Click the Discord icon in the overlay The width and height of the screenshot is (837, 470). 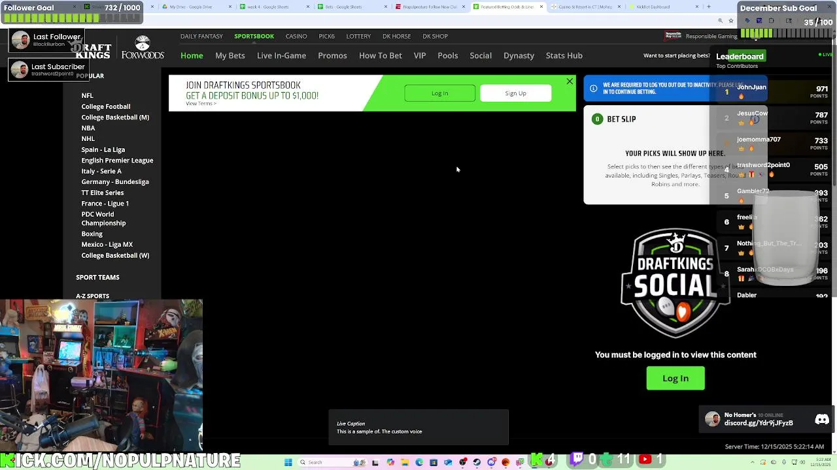(822, 419)
